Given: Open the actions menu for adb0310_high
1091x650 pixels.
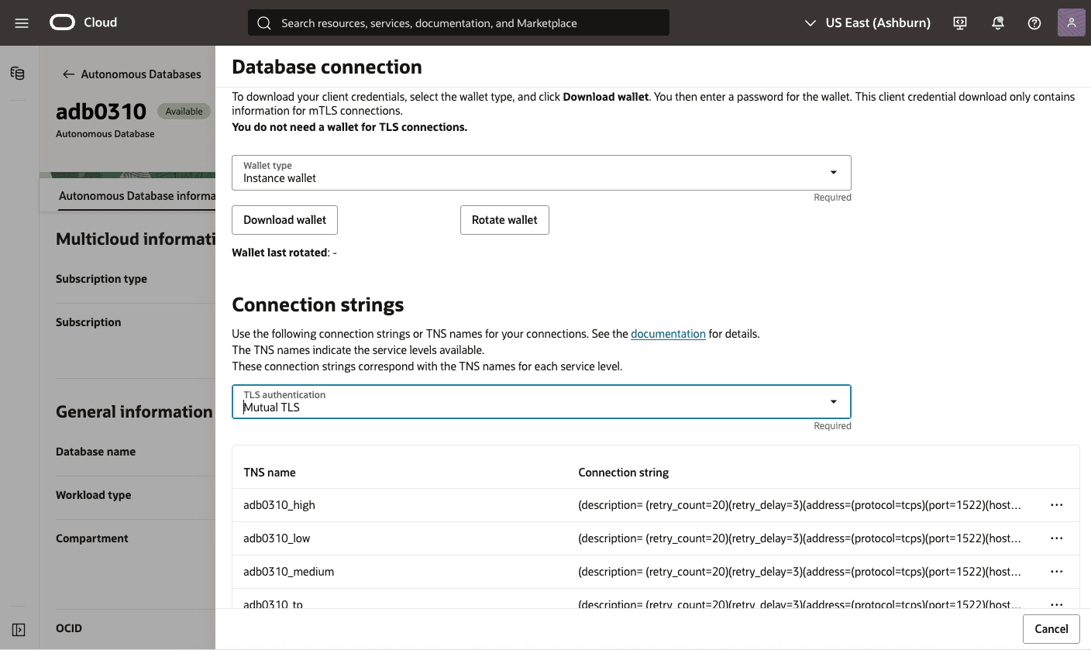Looking at the screenshot, I should pos(1056,504).
